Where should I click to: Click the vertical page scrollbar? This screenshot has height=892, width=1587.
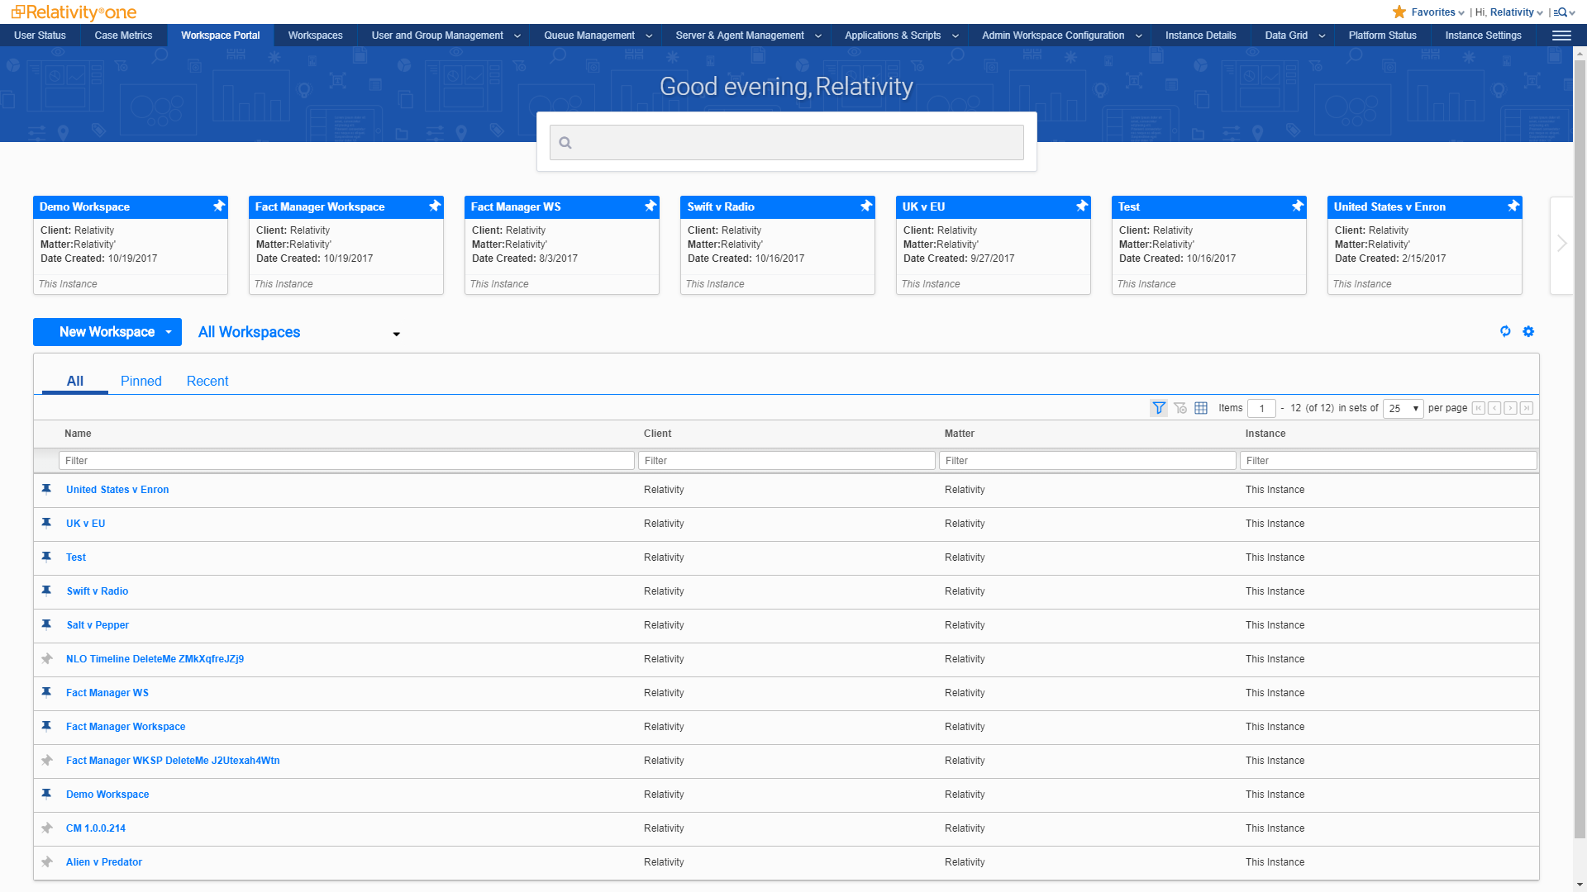click(1580, 446)
